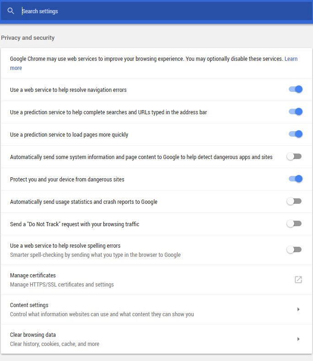Disable navigation errors web service toggle

[296, 89]
